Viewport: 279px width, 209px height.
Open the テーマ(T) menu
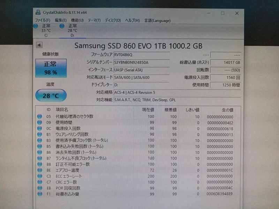pos(94,21)
